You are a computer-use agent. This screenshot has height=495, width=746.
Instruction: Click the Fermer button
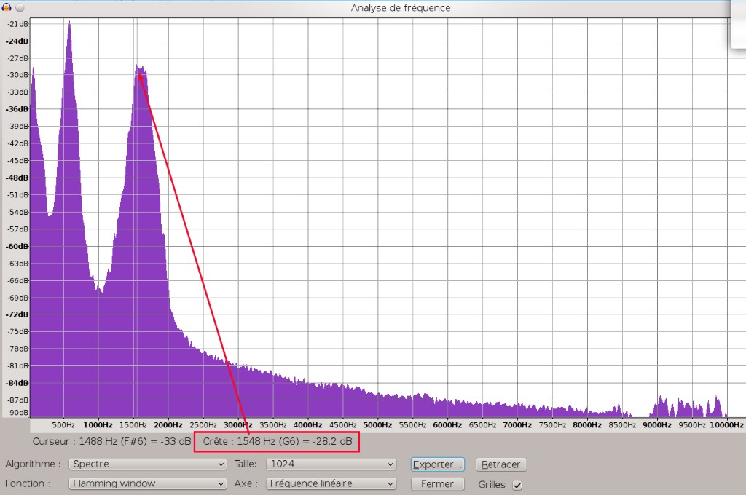click(437, 484)
